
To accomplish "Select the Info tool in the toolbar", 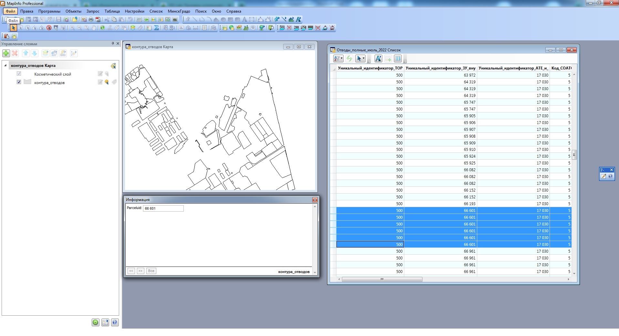I will pos(102,28).
